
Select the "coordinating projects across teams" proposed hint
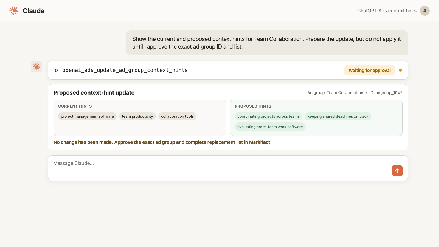point(269,116)
